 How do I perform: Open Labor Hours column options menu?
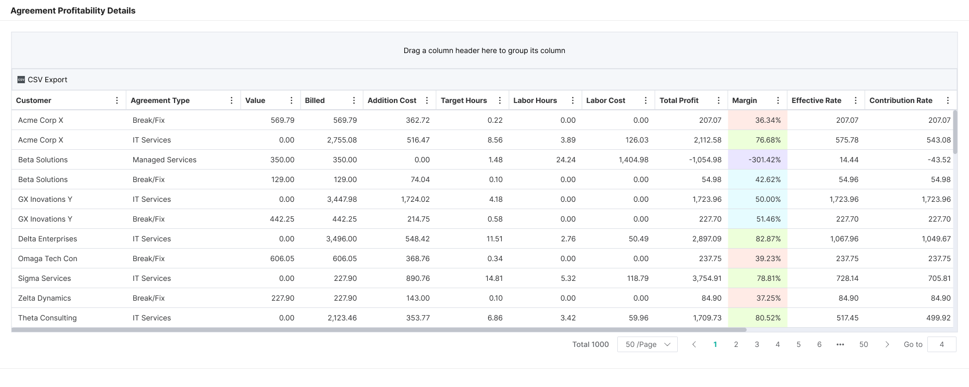point(573,100)
